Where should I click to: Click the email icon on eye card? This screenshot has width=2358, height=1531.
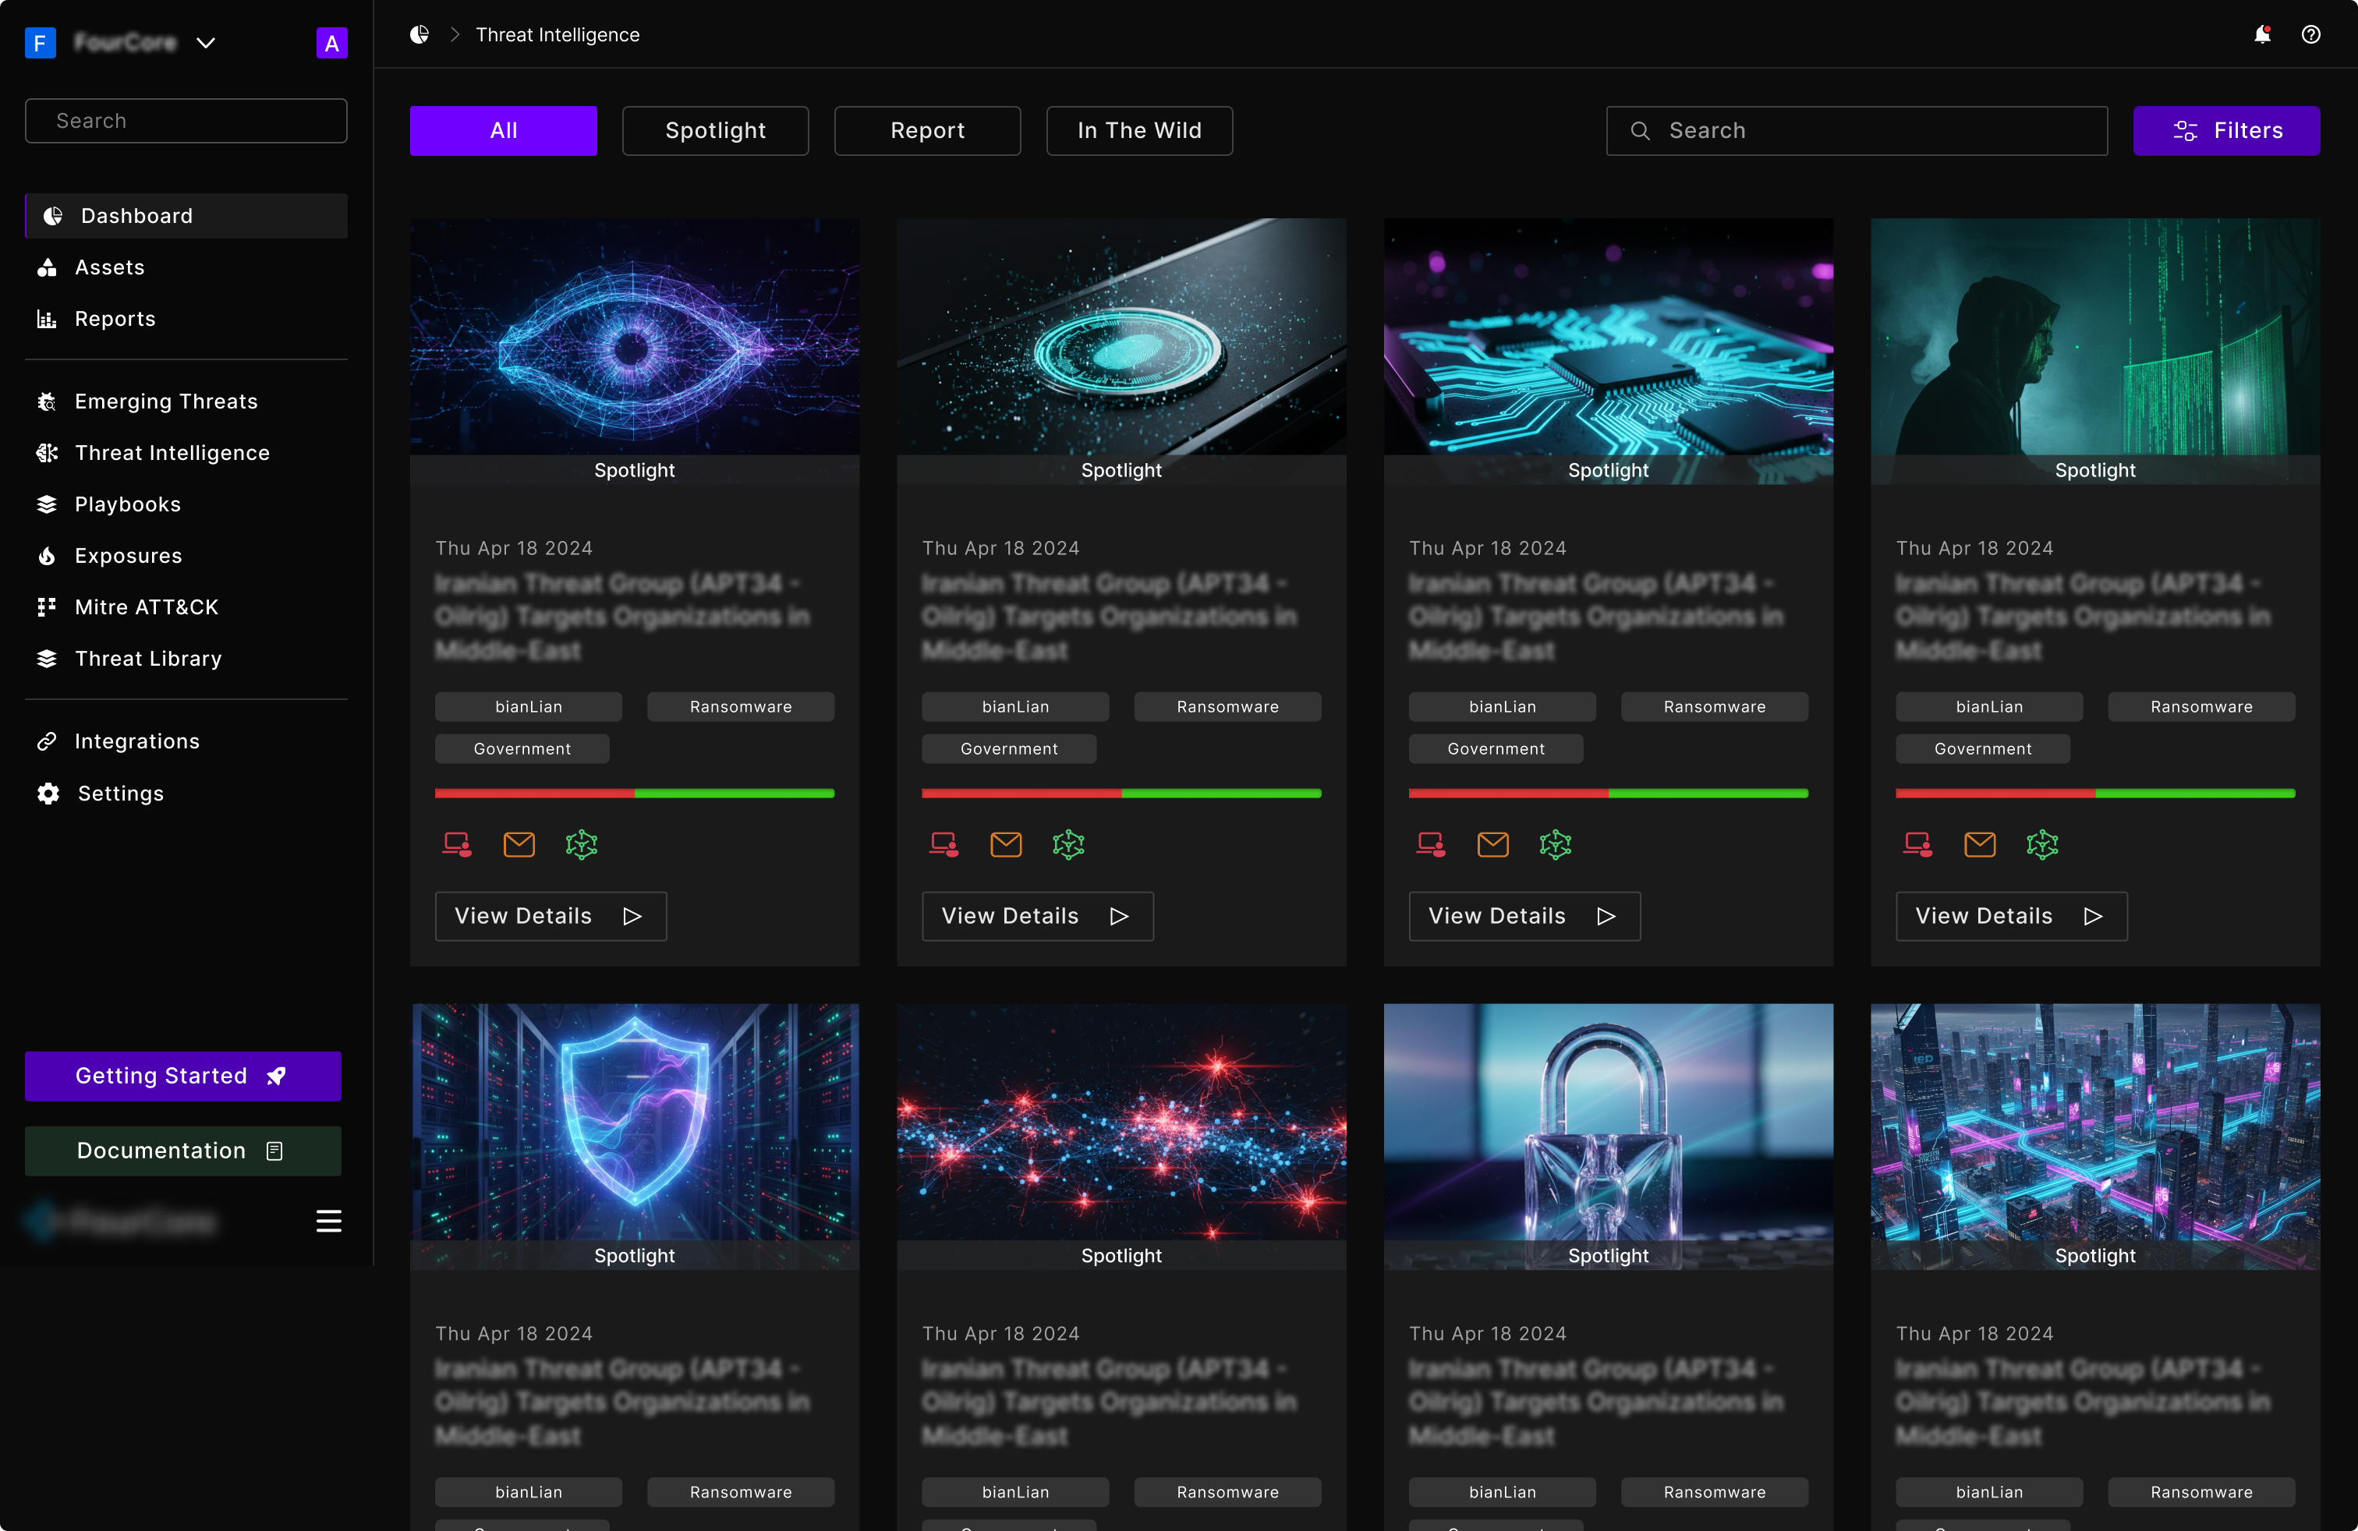pyautogui.click(x=519, y=843)
